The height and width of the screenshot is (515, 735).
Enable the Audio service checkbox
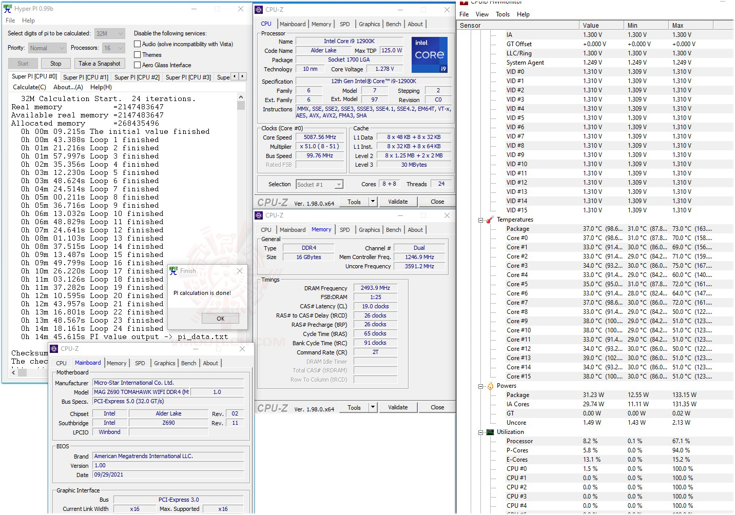point(137,44)
